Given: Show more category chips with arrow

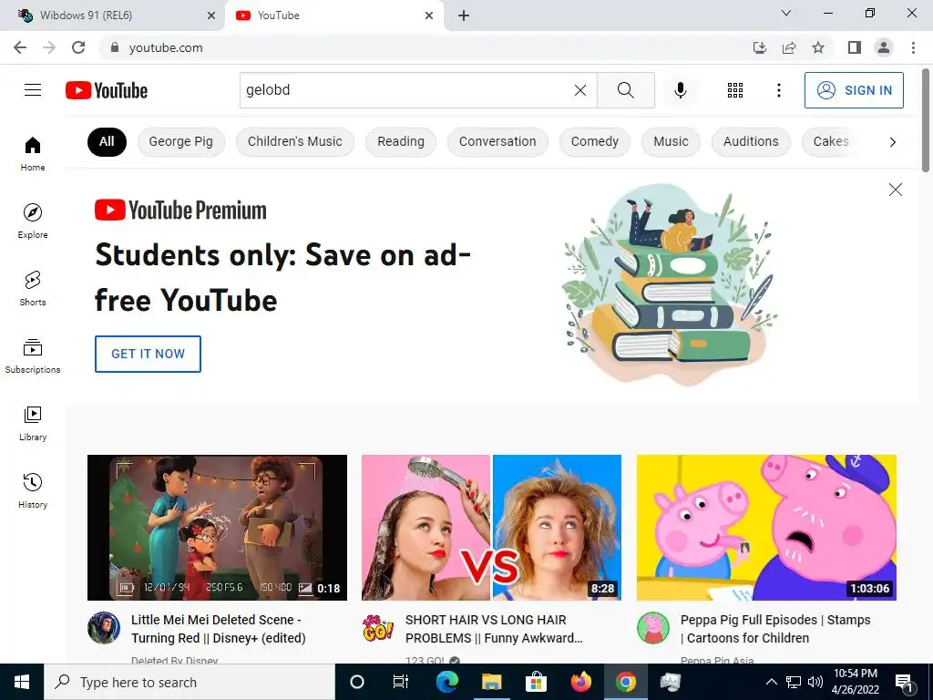Looking at the screenshot, I should pyautogui.click(x=893, y=141).
